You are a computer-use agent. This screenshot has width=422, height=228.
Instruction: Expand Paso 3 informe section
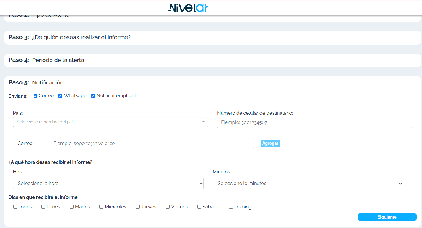(213, 37)
